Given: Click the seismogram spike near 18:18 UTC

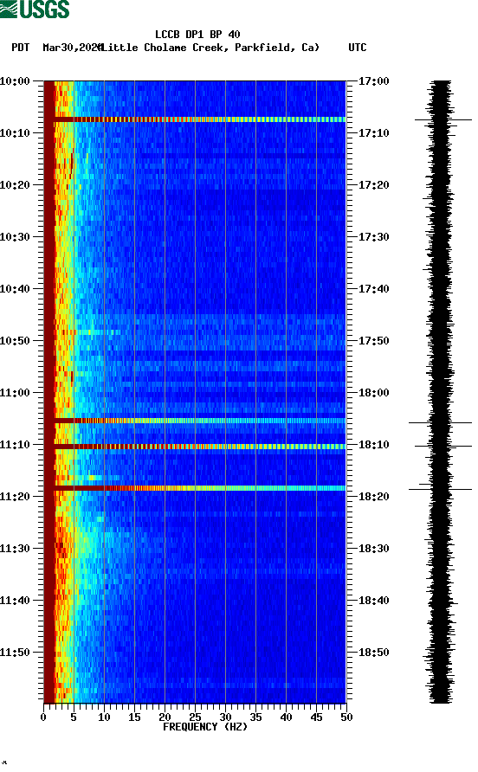Looking at the screenshot, I should click(440, 489).
